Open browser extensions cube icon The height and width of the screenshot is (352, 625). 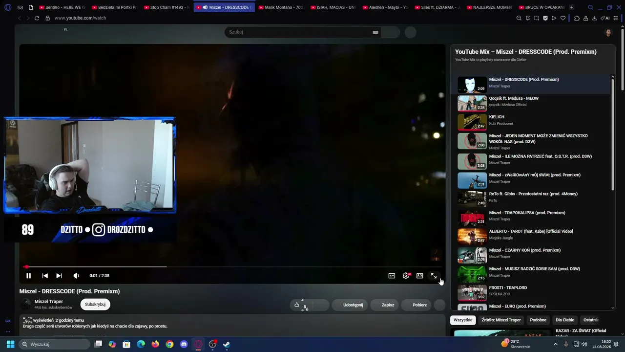[577, 18]
